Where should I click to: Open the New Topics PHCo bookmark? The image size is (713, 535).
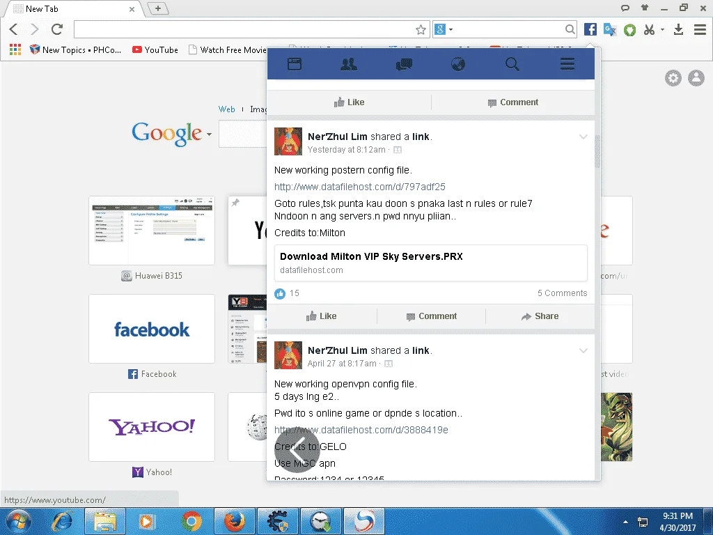coord(75,49)
